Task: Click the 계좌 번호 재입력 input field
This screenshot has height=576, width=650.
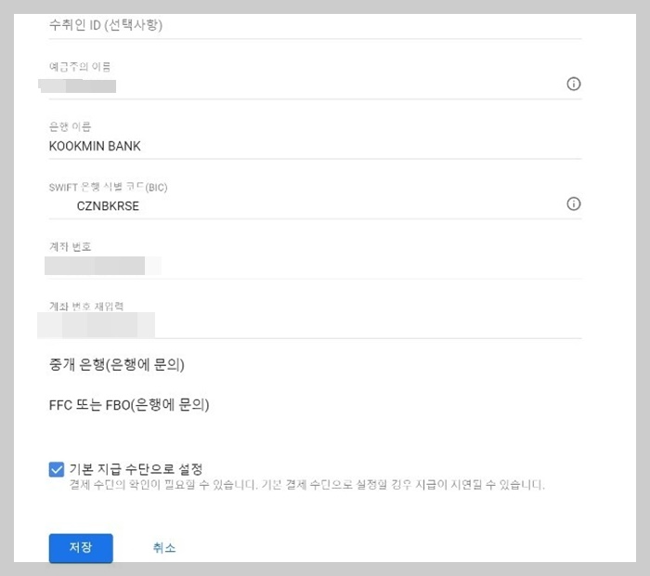Action: coord(315,326)
